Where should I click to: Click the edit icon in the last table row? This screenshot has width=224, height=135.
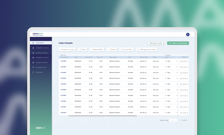coord(181,112)
